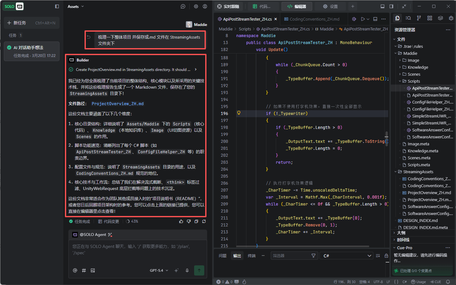Open the debug bug icon
This screenshot has height=285, width=456.
(451, 18)
